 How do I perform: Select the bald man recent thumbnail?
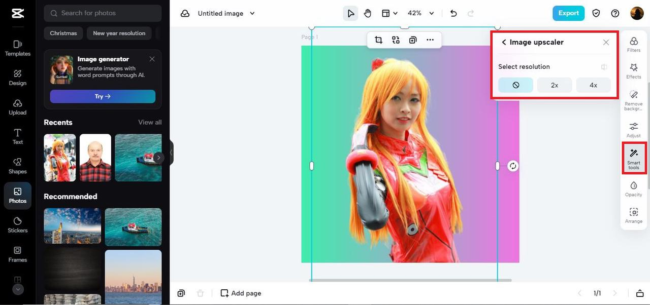(95, 158)
